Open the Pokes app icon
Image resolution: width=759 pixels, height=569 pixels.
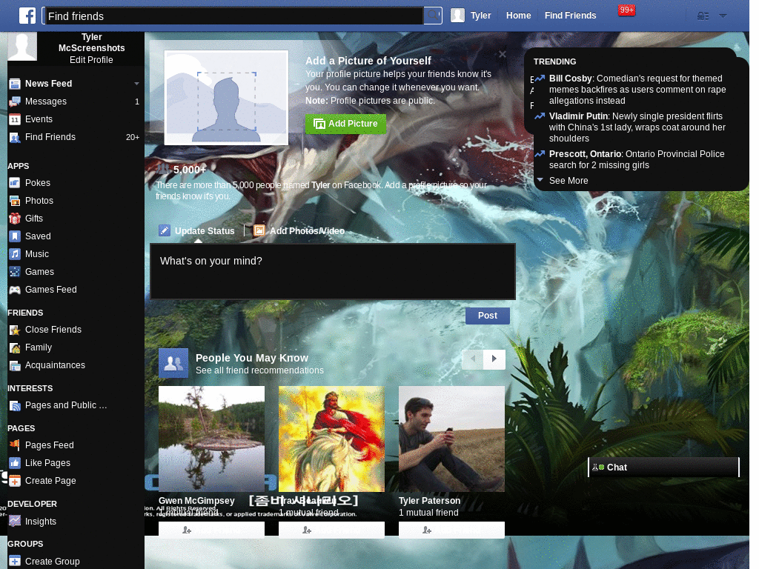pos(15,183)
